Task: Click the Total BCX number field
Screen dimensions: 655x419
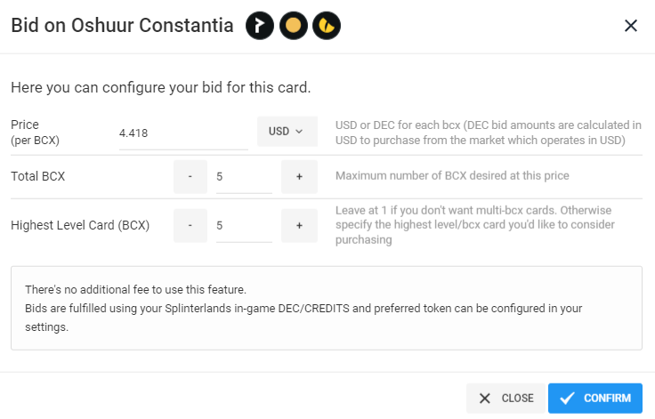Action: click(244, 177)
